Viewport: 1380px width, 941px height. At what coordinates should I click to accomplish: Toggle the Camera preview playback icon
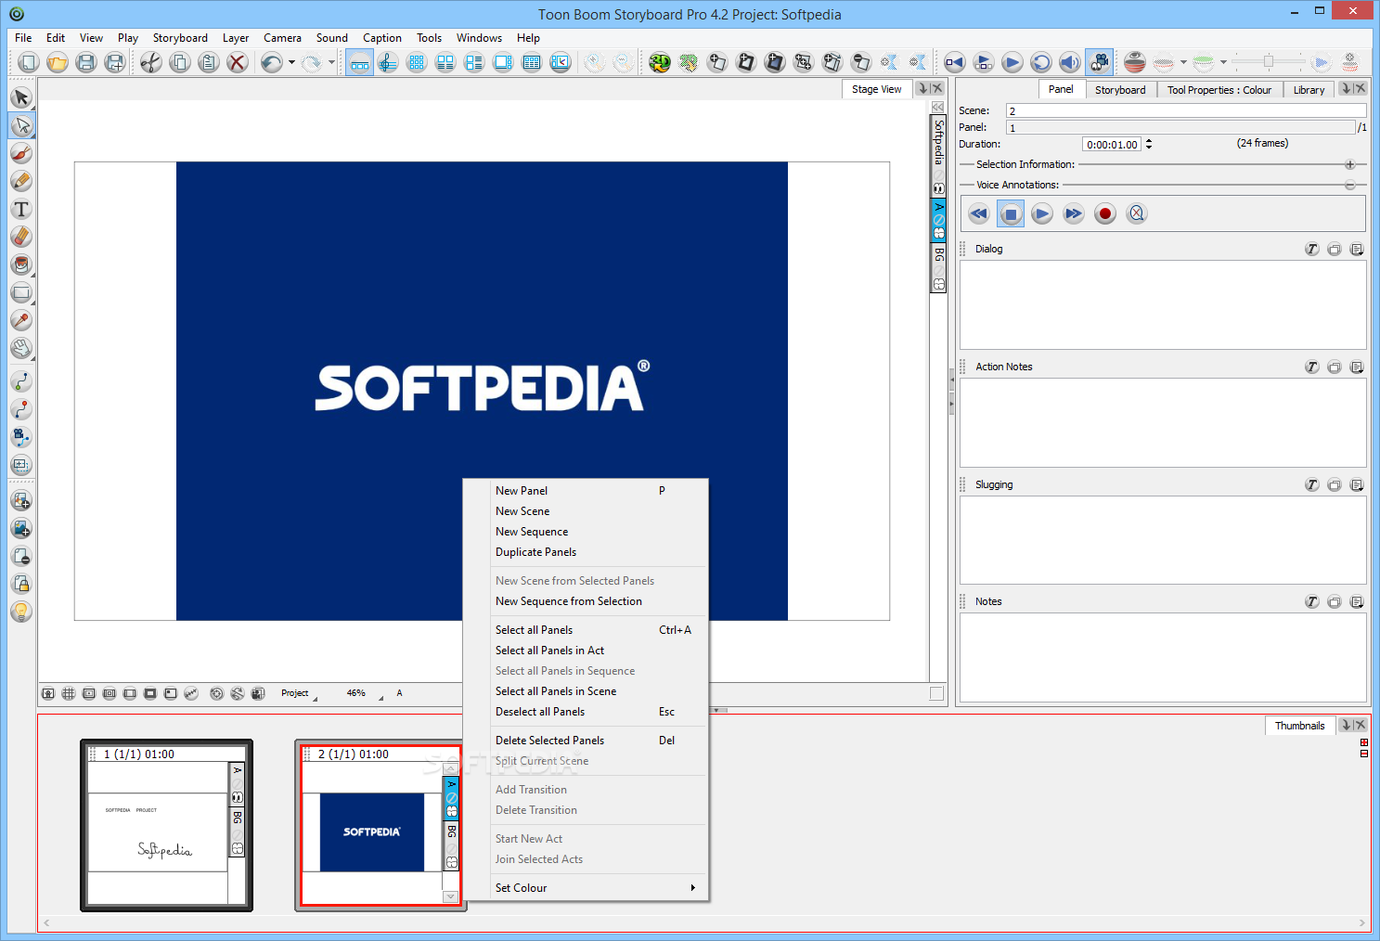click(x=1100, y=62)
